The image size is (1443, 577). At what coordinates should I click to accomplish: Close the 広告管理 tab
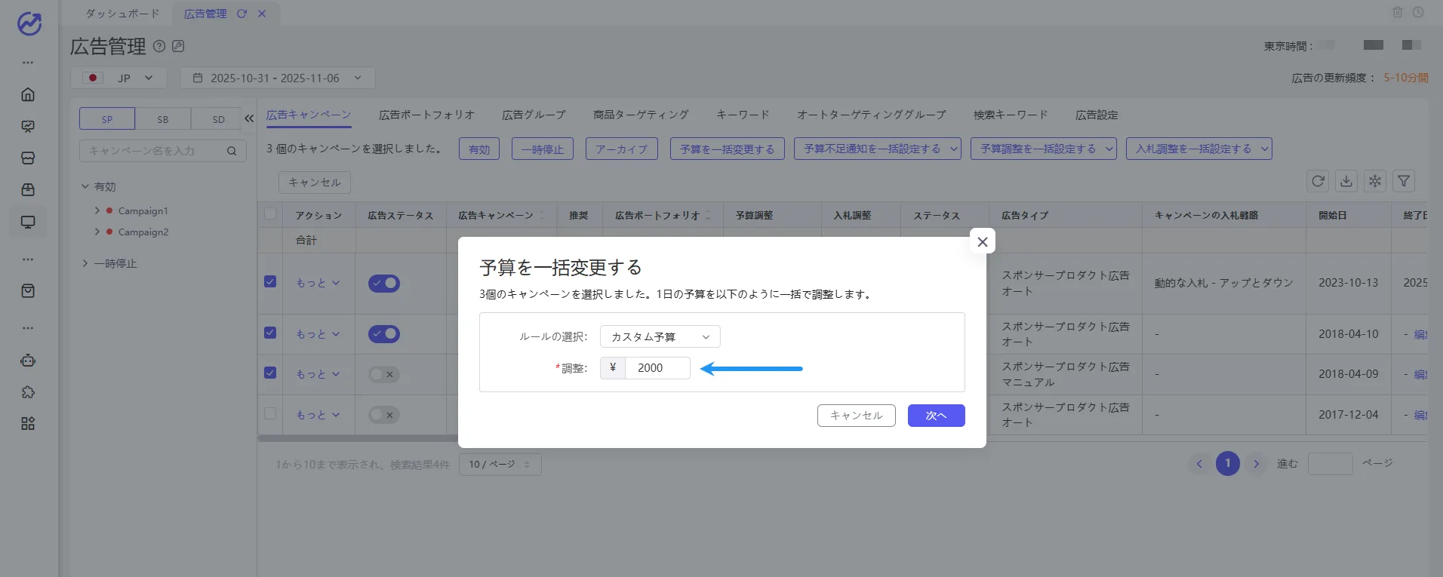click(x=262, y=14)
